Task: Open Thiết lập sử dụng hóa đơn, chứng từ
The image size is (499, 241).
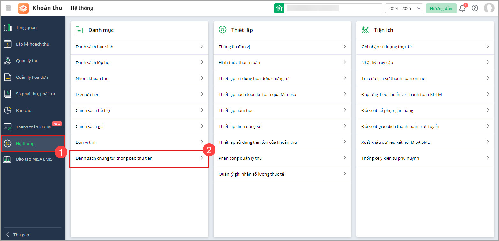Action: click(283, 78)
